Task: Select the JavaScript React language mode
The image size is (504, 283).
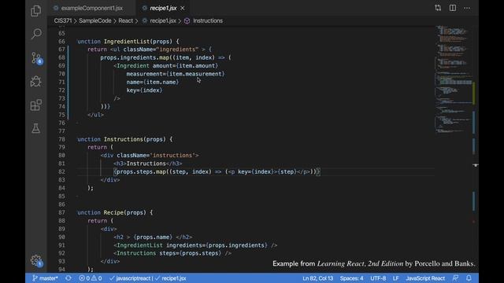Action: coord(425,278)
